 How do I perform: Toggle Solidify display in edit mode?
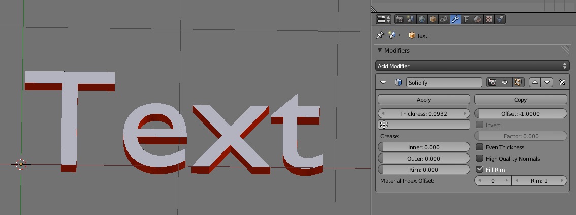pos(518,83)
